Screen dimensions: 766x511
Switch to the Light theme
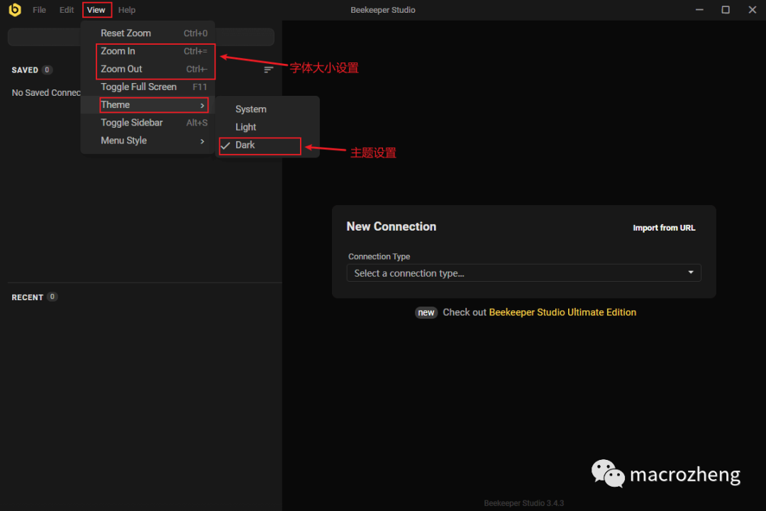click(x=267, y=127)
